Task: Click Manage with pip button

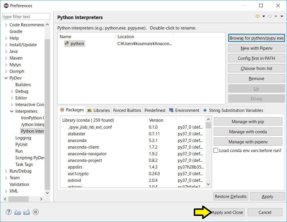Action: point(248,122)
